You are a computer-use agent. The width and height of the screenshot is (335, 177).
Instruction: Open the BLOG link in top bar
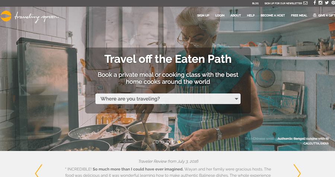pyautogui.click(x=255, y=3)
